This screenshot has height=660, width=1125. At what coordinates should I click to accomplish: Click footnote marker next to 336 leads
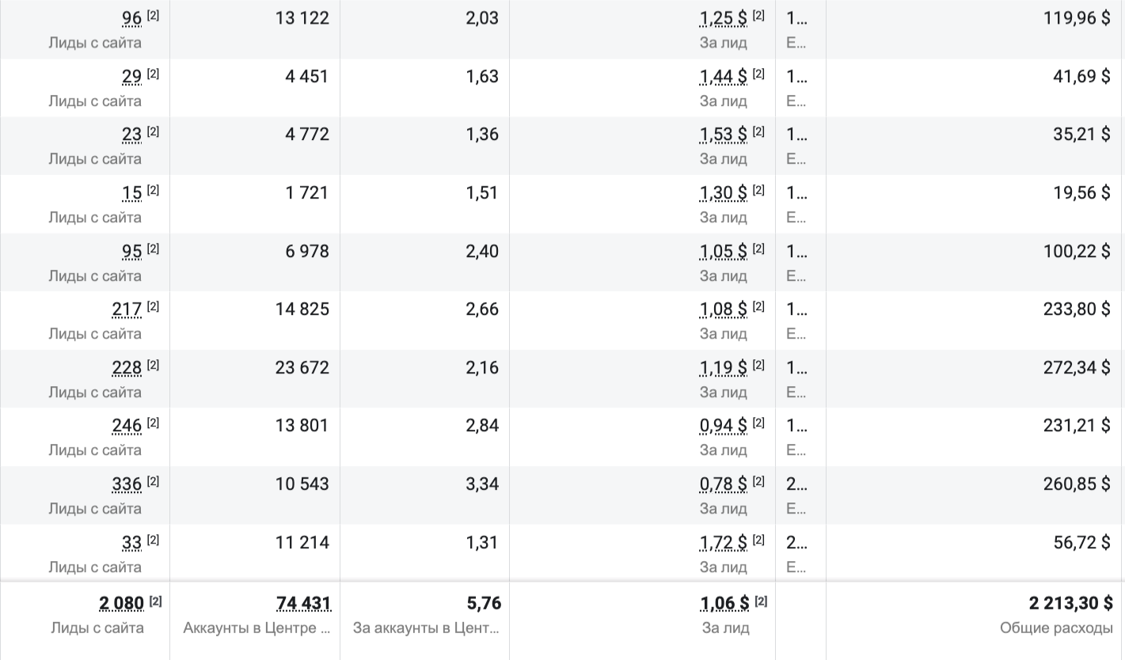click(x=153, y=482)
